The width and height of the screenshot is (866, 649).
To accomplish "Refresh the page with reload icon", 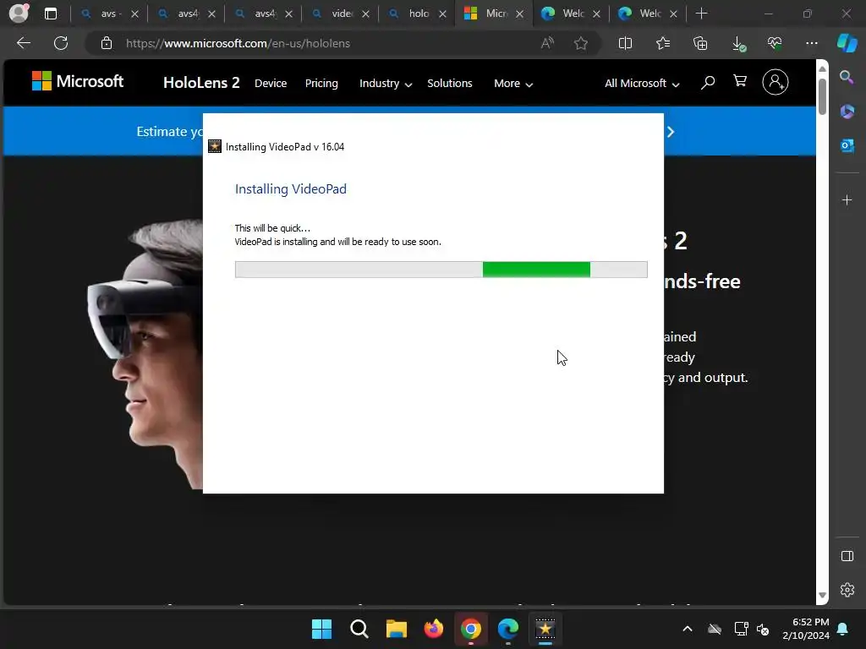I will tap(61, 43).
